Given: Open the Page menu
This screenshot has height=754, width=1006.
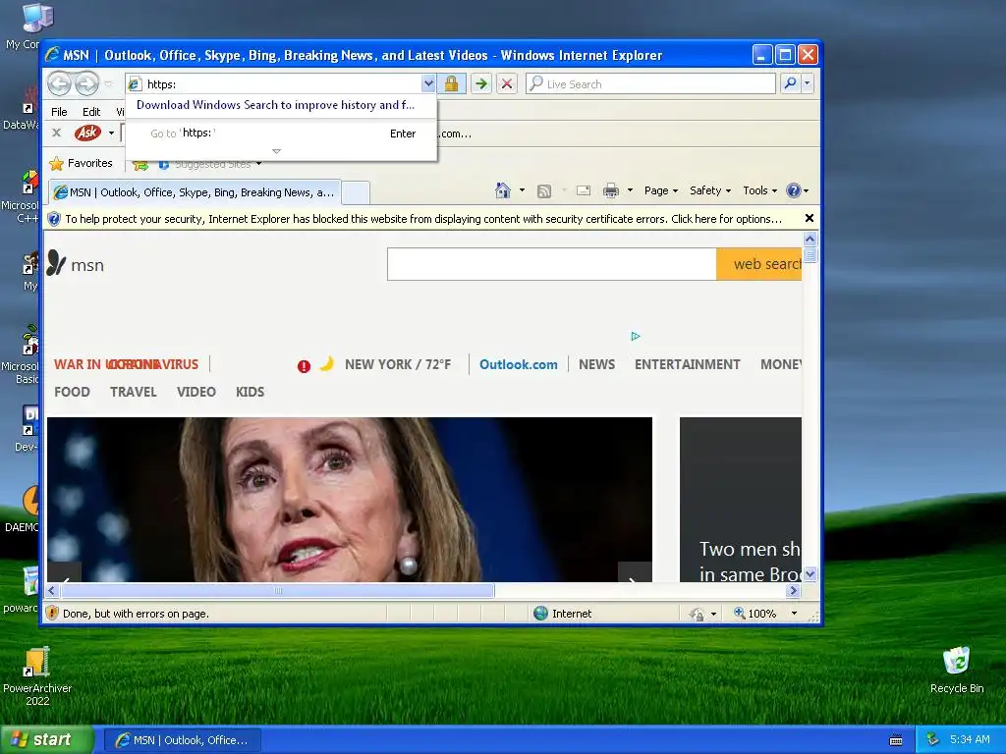Looking at the screenshot, I should [661, 190].
